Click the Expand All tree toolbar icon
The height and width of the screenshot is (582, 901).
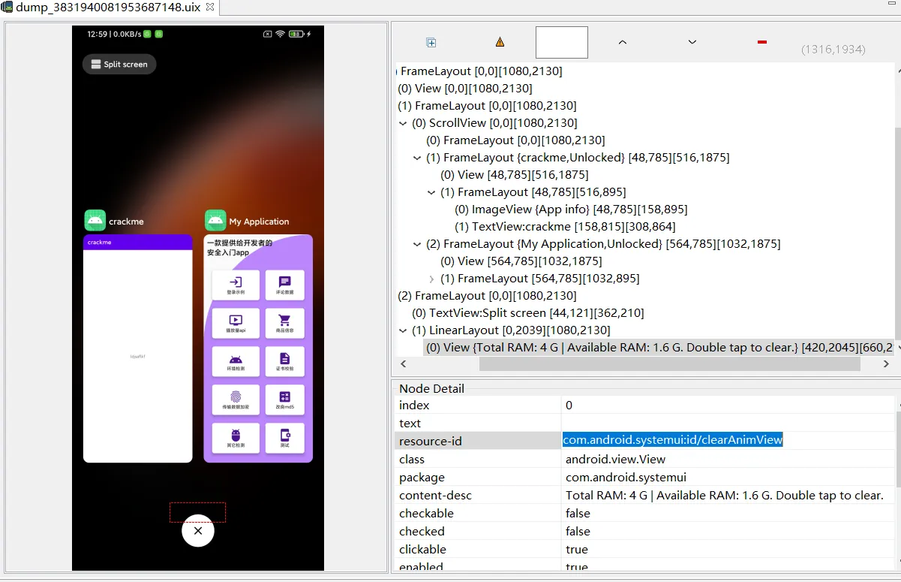431,43
